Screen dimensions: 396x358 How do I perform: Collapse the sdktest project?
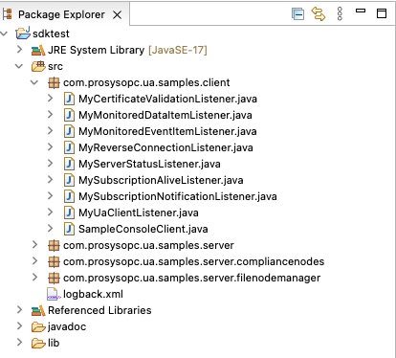(4, 34)
